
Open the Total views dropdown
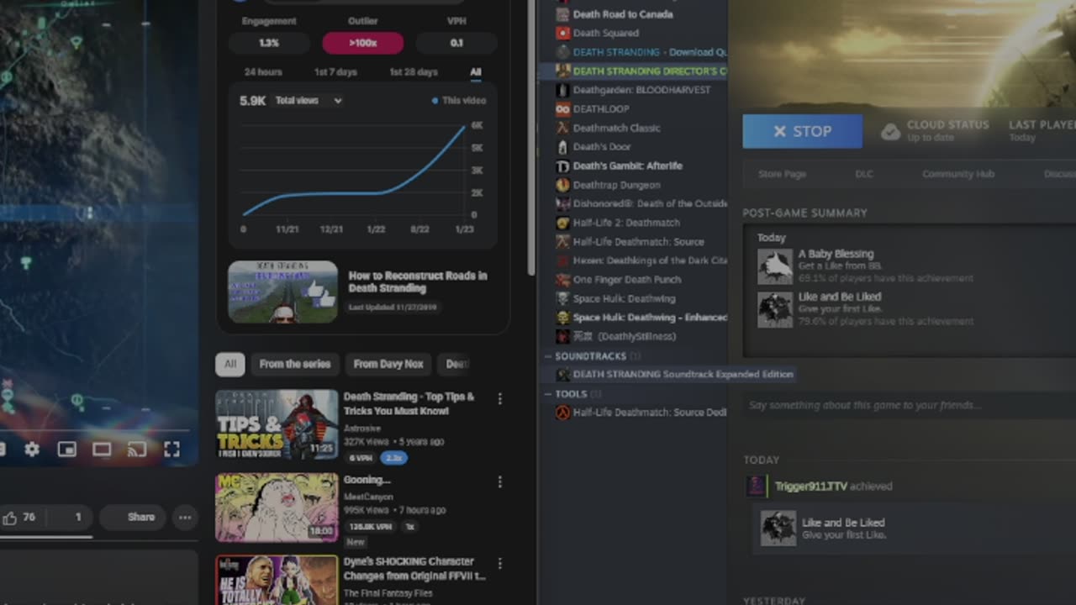pyautogui.click(x=309, y=101)
